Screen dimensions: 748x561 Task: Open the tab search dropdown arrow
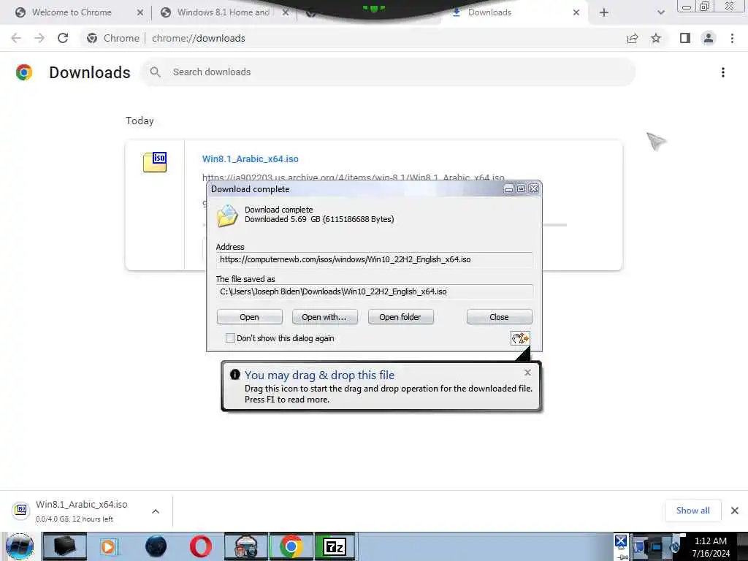point(660,12)
